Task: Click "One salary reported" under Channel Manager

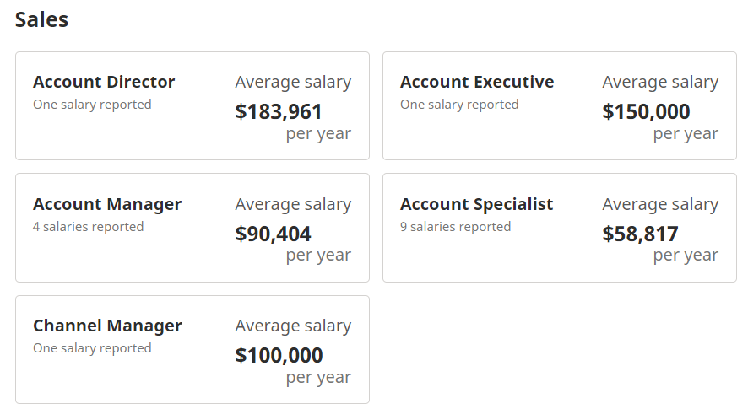Action: click(92, 348)
